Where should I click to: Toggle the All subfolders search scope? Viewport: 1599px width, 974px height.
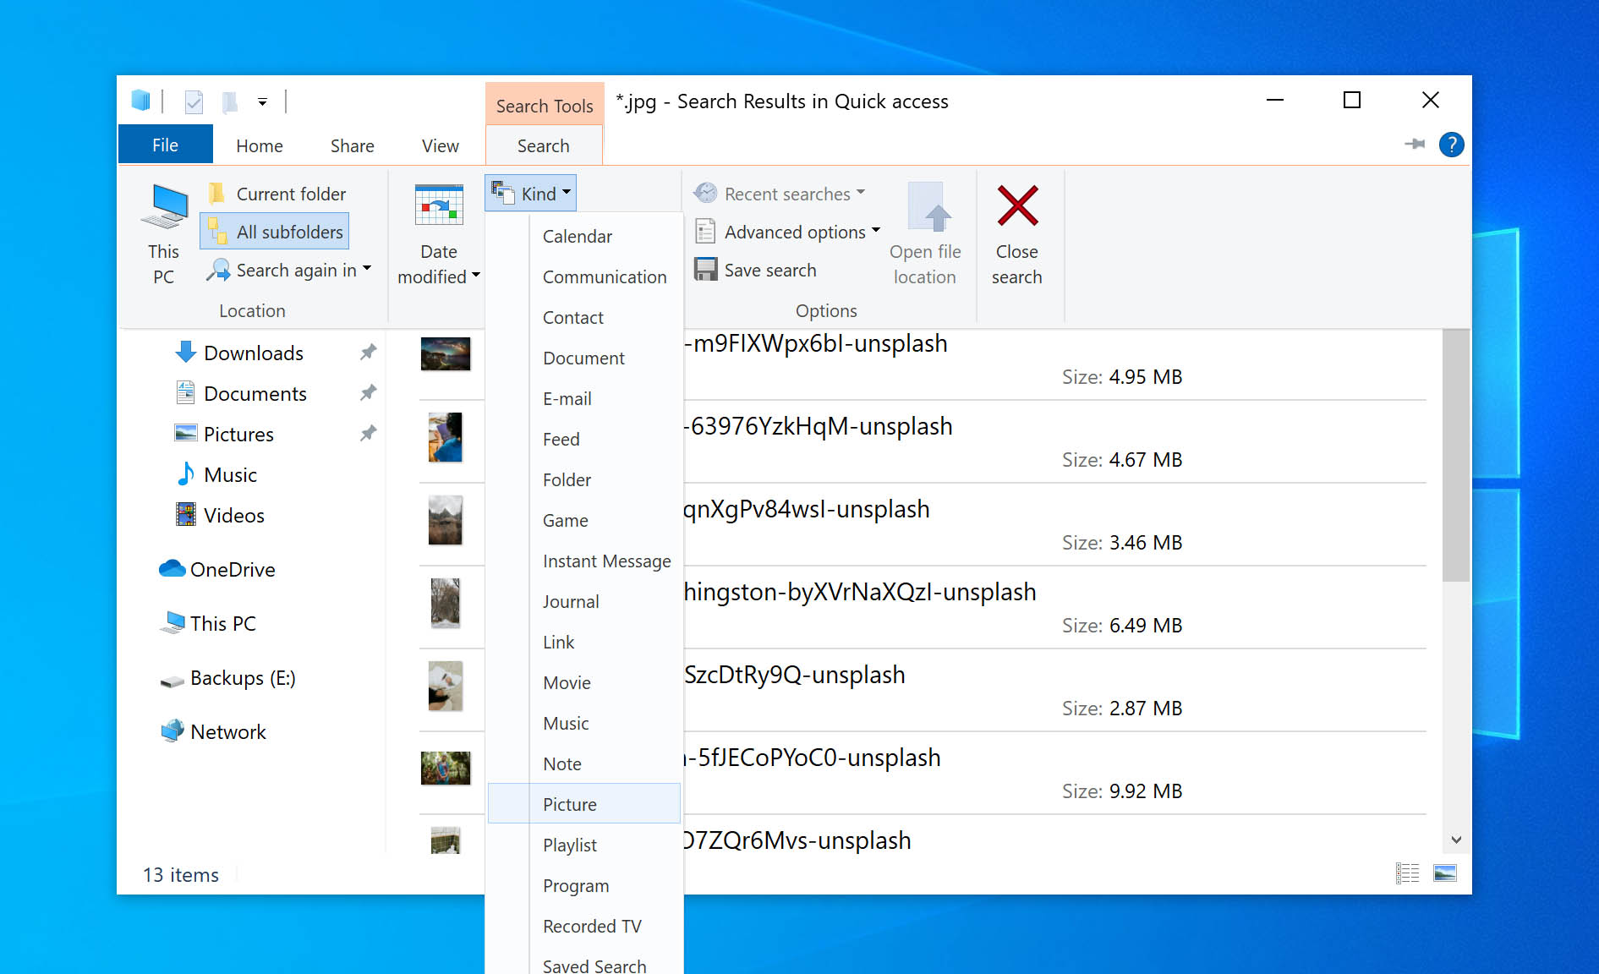(x=275, y=232)
